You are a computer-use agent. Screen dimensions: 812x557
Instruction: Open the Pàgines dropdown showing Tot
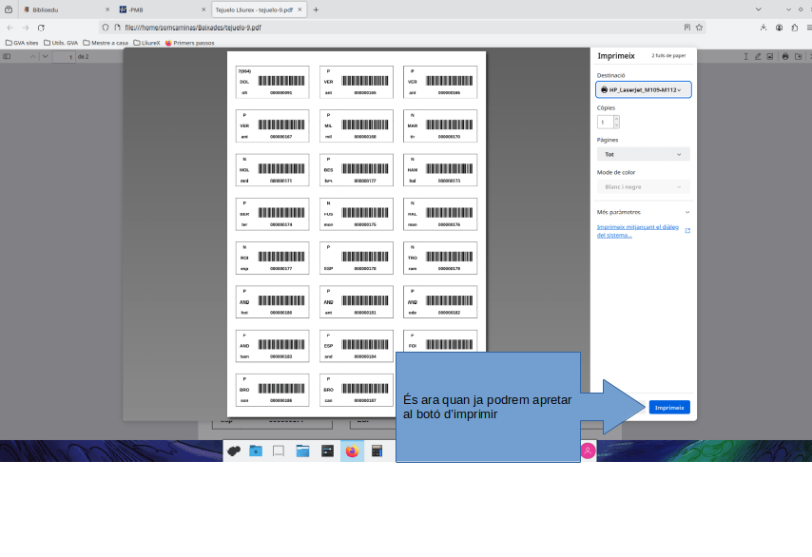643,154
